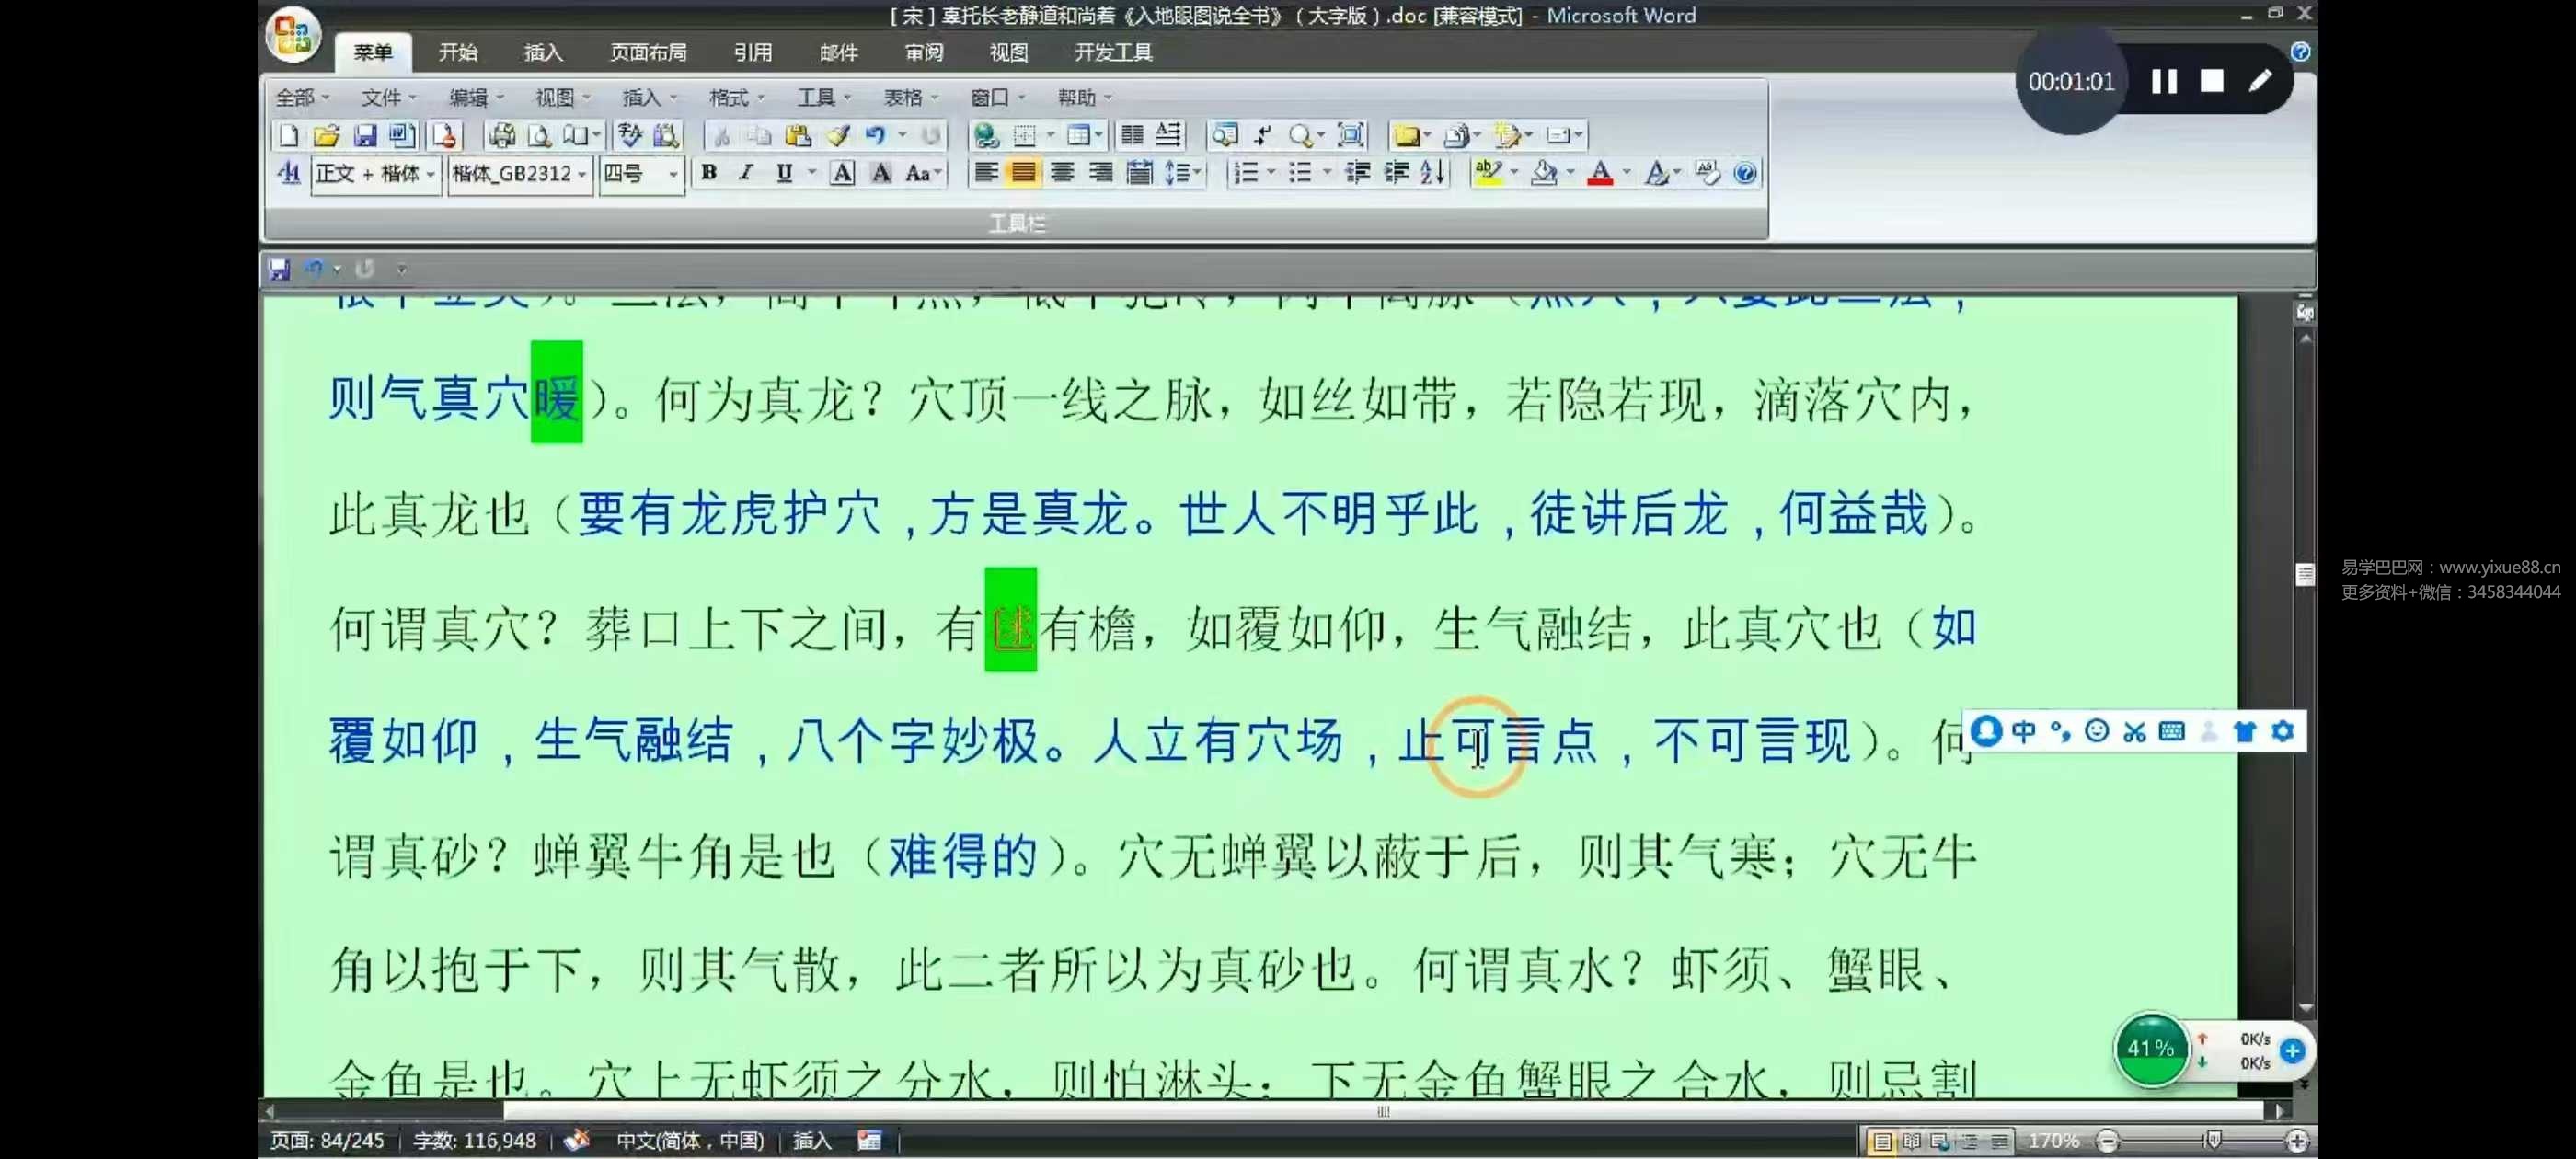The width and height of the screenshot is (2576, 1159).
Task: Click the Format Painter brush icon
Action: (x=838, y=135)
